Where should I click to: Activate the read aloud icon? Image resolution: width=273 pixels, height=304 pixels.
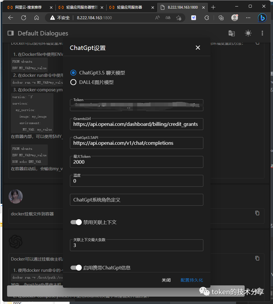coord(157,18)
